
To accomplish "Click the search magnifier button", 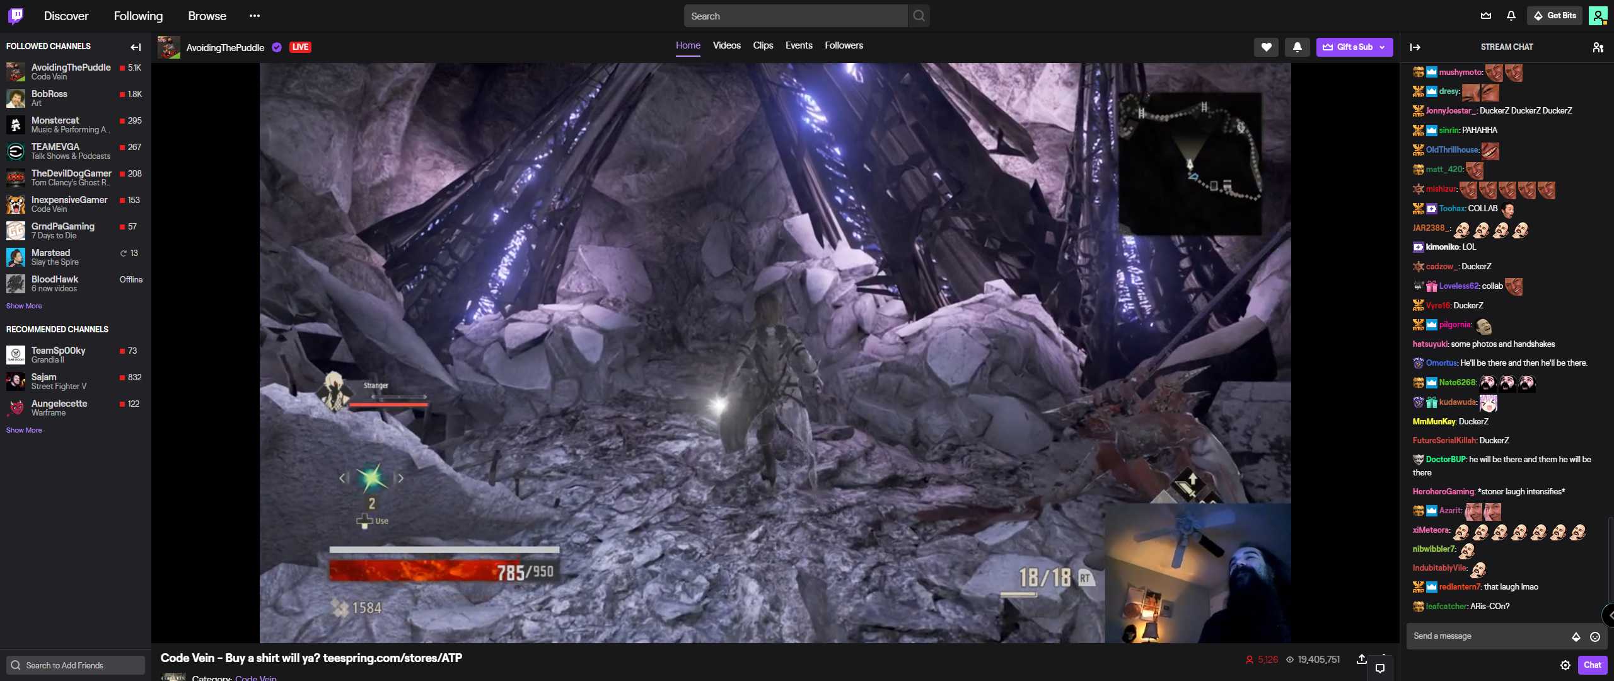I will pyautogui.click(x=919, y=16).
